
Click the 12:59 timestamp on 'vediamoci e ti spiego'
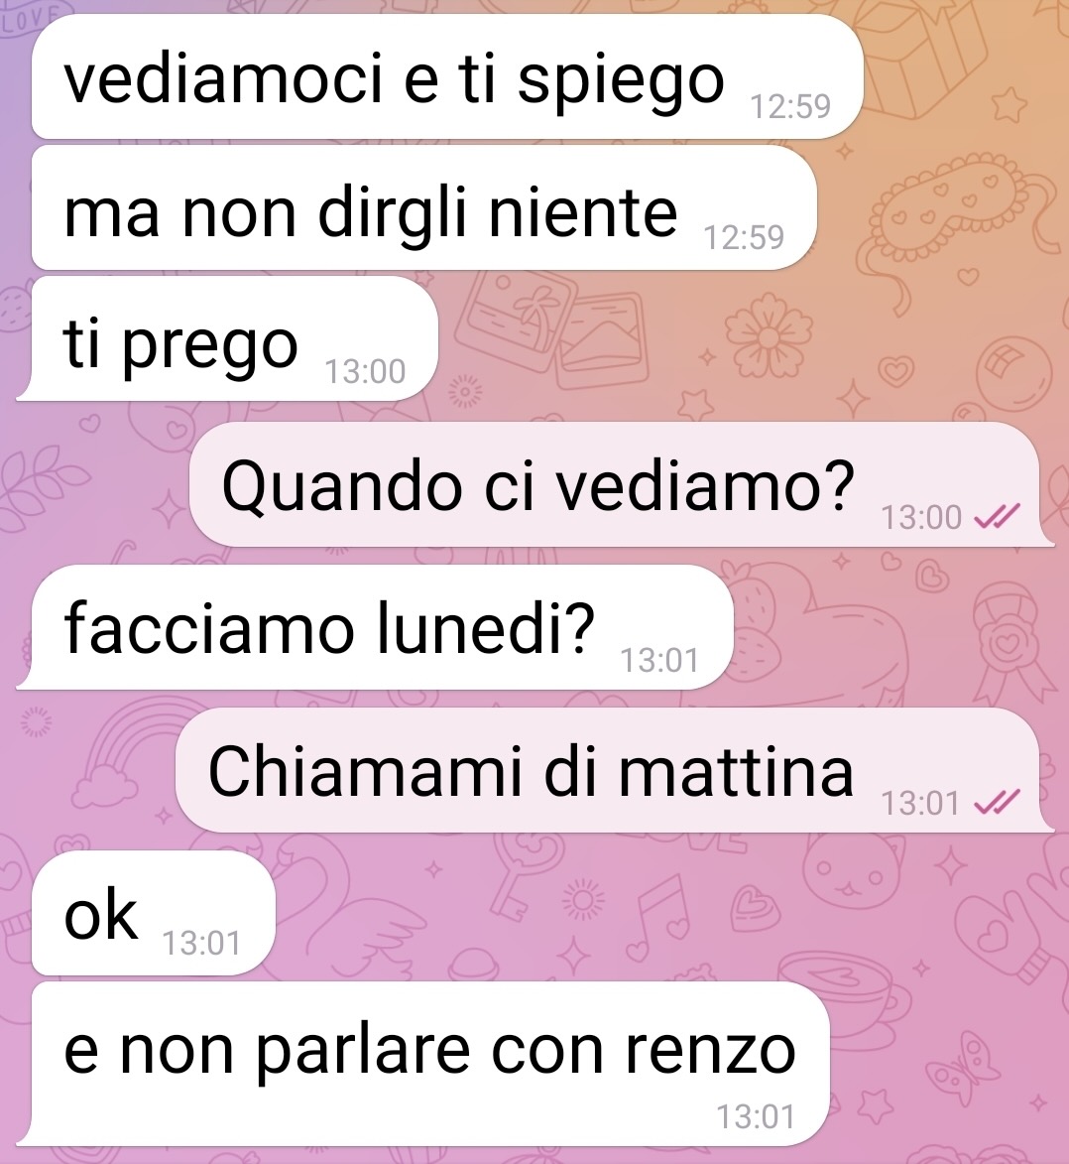(790, 106)
